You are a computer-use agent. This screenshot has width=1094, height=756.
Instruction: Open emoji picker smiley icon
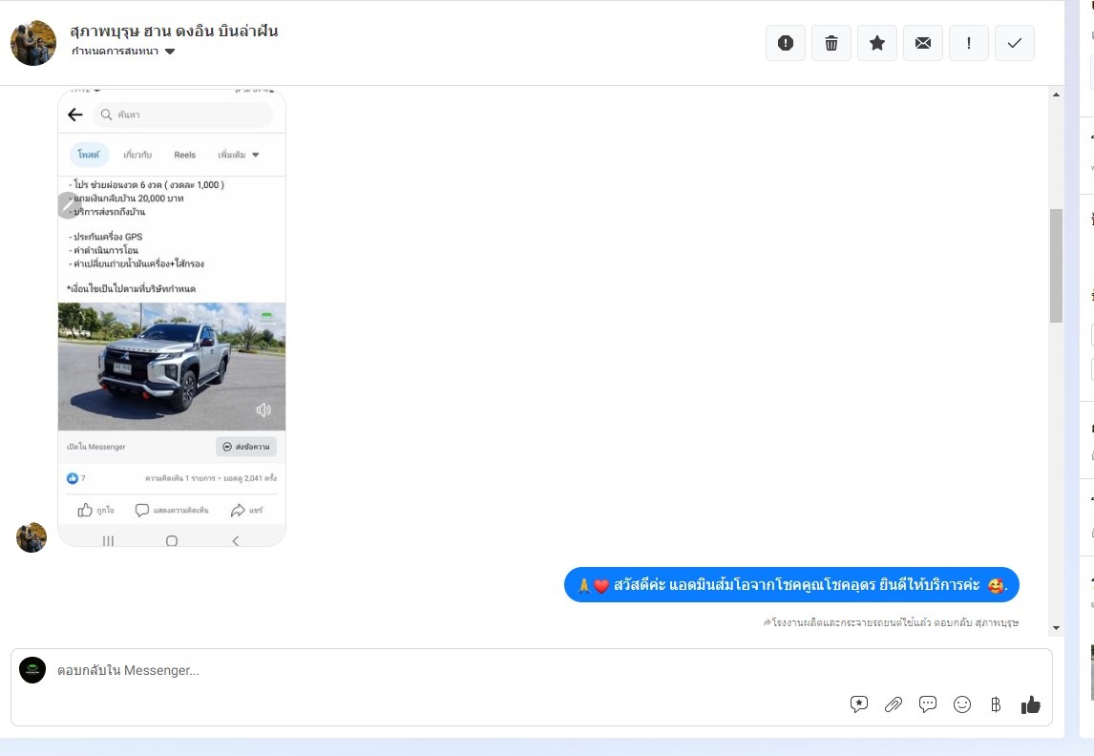click(x=962, y=704)
